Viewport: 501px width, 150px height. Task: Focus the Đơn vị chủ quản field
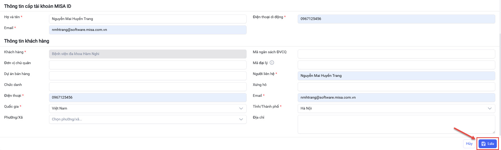(148, 65)
